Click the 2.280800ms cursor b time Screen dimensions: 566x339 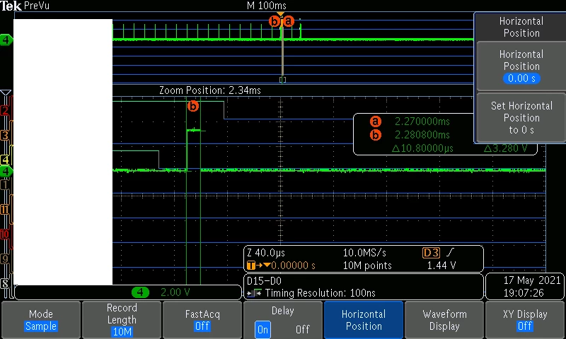(x=422, y=135)
